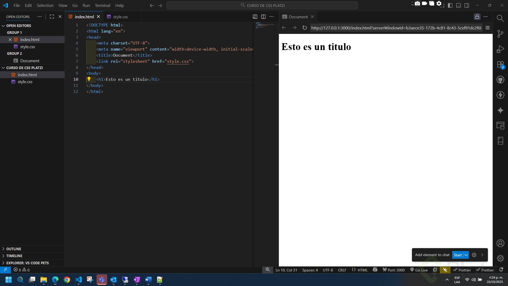The image size is (508, 286).
Task: Toggle the bottom panel layout
Action: point(459,5)
